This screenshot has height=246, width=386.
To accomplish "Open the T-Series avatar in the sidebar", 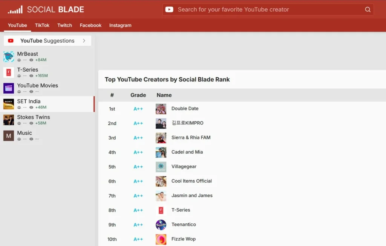I will 9,72.
